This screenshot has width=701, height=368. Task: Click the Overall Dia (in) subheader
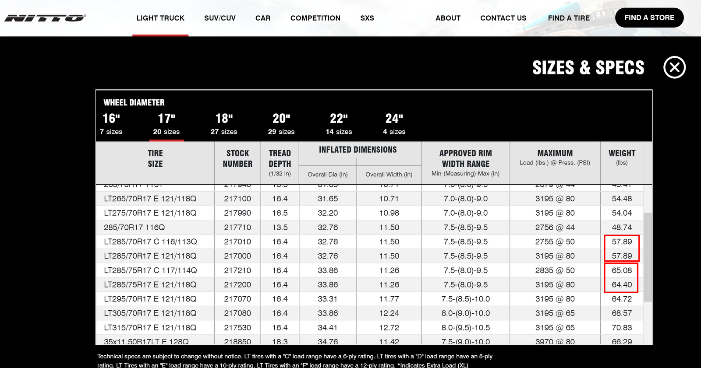click(x=328, y=174)
